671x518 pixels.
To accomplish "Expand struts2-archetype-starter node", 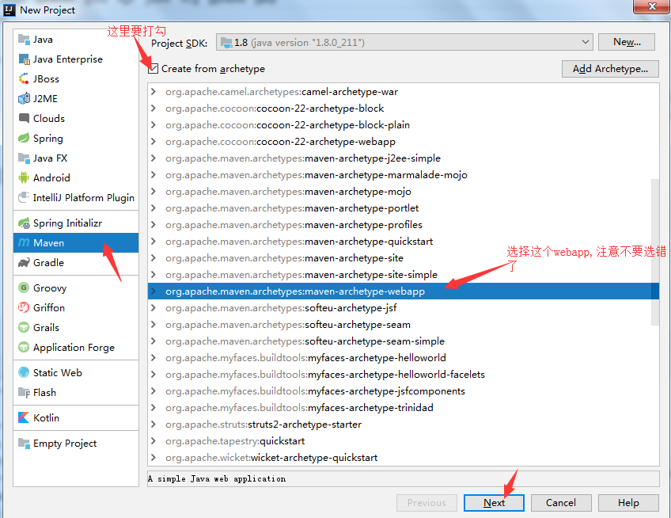I will pyautogui.click(x=154, y=425).
